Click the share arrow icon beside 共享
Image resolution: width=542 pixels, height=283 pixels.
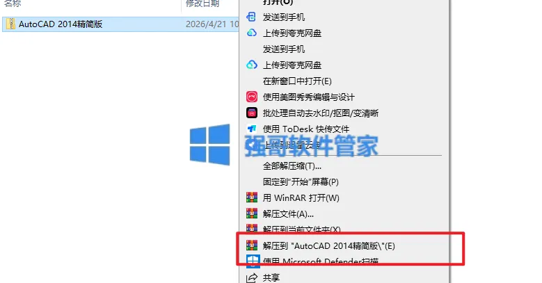coord(252,277)
